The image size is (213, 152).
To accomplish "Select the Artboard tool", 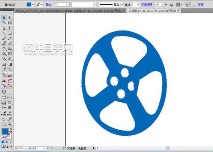I will point(4,119).
